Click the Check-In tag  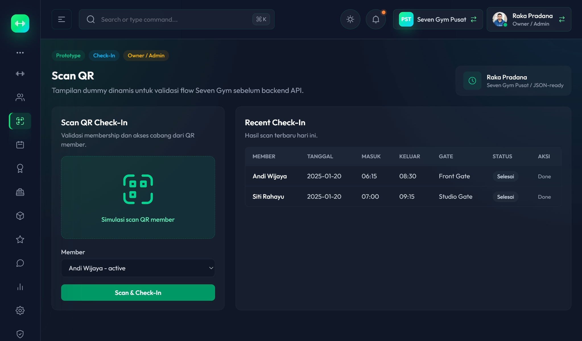(104, 56)
